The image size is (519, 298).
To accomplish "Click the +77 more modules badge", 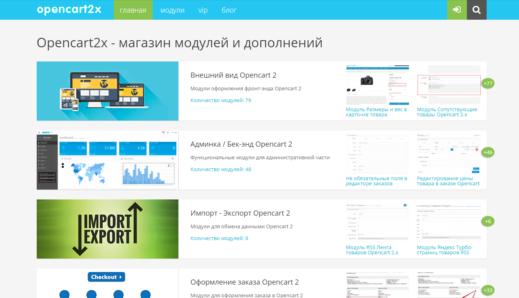I will click(488, 83).
